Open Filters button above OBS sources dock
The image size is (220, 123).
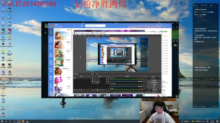[x=98, y=74]
